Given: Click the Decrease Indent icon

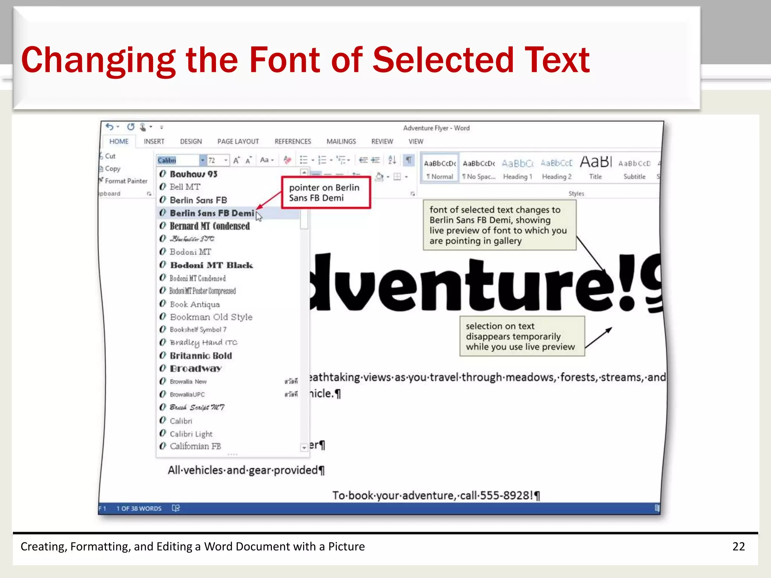Looking at the screenshot, I should pos(363,160).
